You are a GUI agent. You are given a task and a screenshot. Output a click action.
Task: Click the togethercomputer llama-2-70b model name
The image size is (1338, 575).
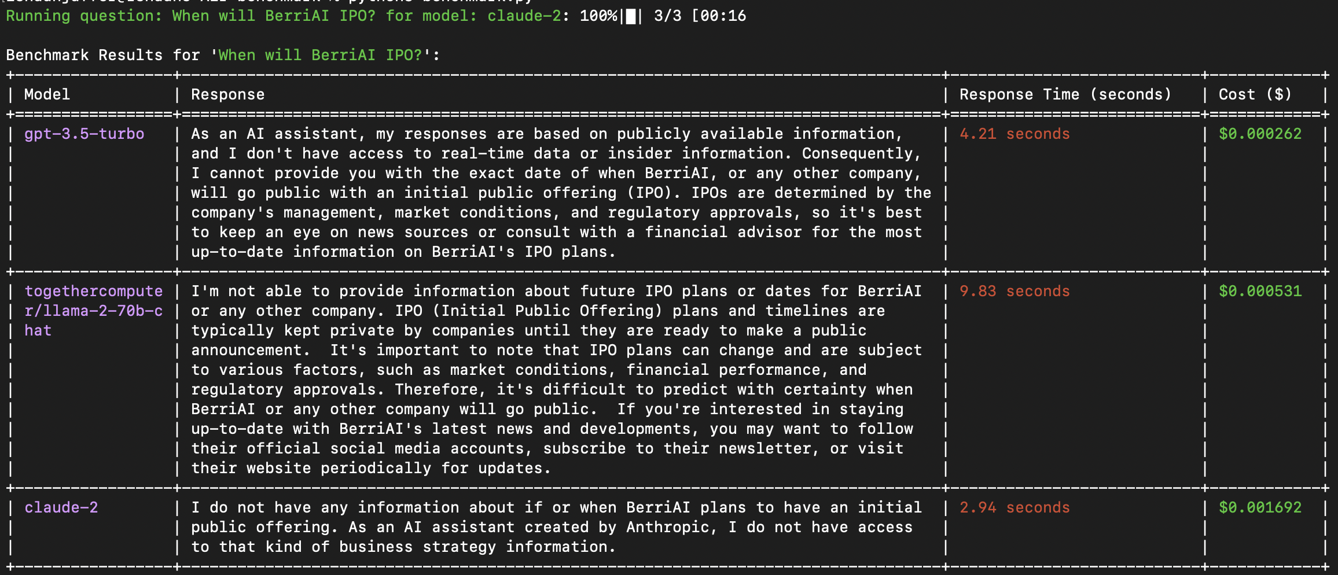click(93, 311)
